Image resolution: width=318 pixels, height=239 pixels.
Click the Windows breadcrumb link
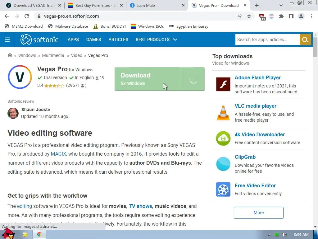27,55
